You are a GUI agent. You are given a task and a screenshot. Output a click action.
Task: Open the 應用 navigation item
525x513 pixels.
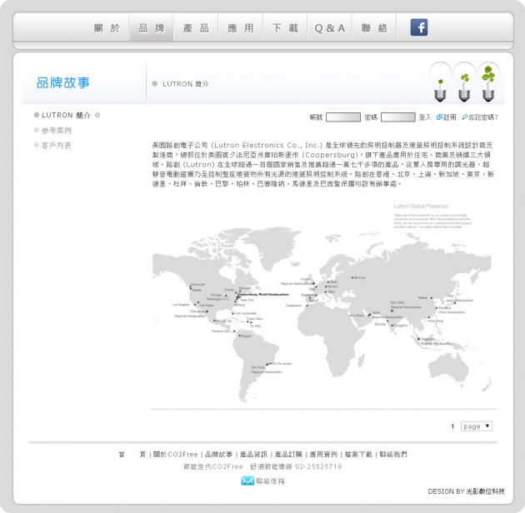coord(241,28)
